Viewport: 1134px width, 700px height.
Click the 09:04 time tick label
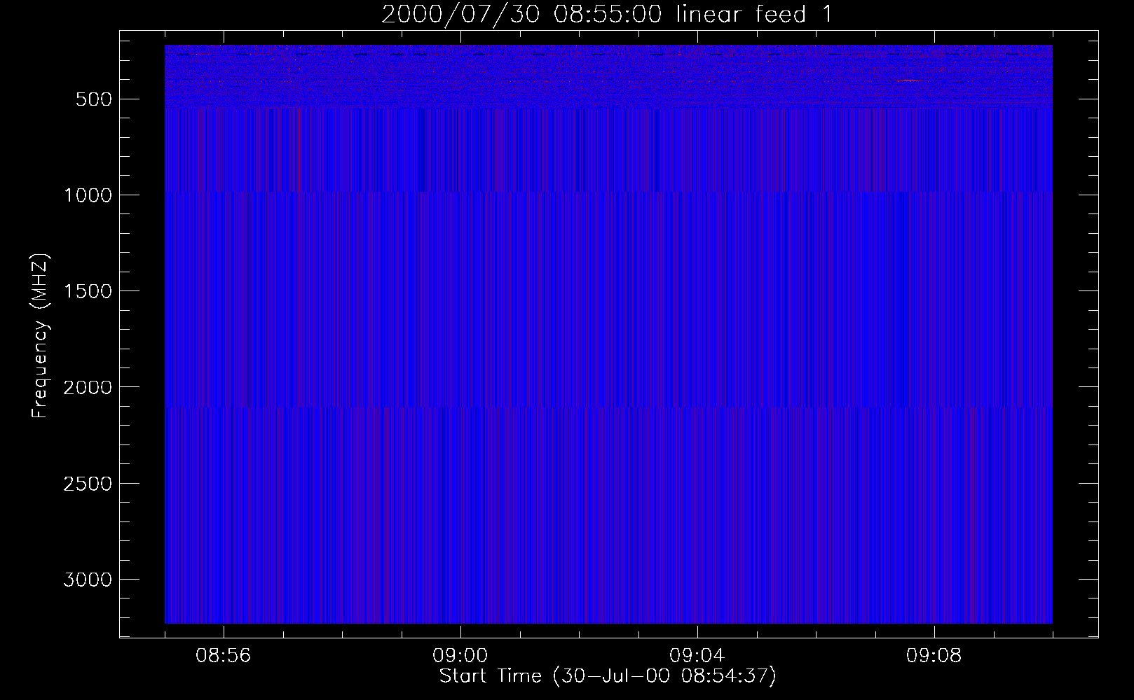pyautogui.click(x=697, y=656)
